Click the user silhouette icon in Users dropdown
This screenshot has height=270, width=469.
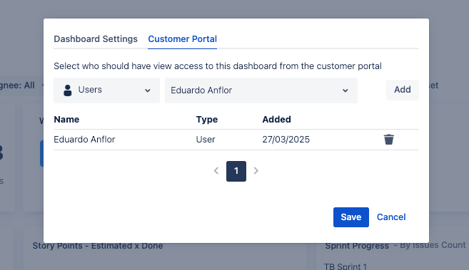[x=68, y=90]
